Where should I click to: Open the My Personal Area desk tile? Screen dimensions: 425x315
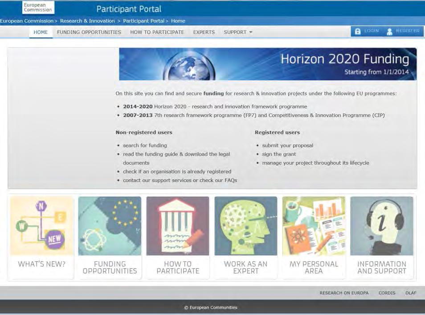click(314, 226)
